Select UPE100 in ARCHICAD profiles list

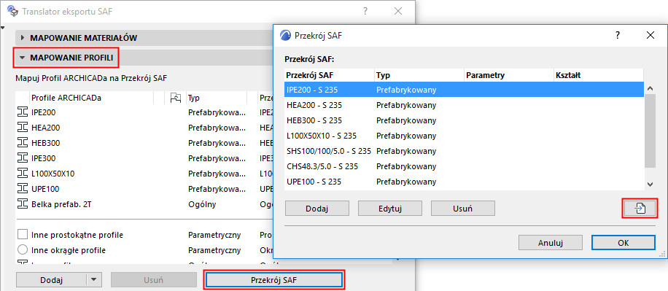(x=144, y=189)
